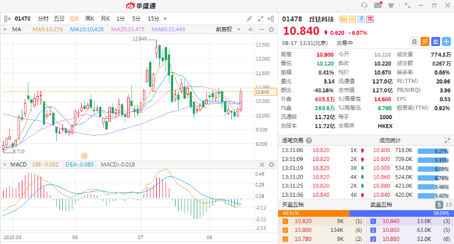Select ask level 1 price 10.840
454x244 pixels.
pyautogui.click(x=391, y=222)
